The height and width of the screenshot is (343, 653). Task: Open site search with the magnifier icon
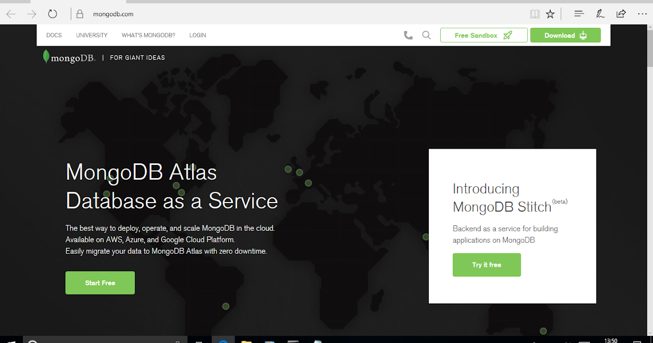coord(426,35)
